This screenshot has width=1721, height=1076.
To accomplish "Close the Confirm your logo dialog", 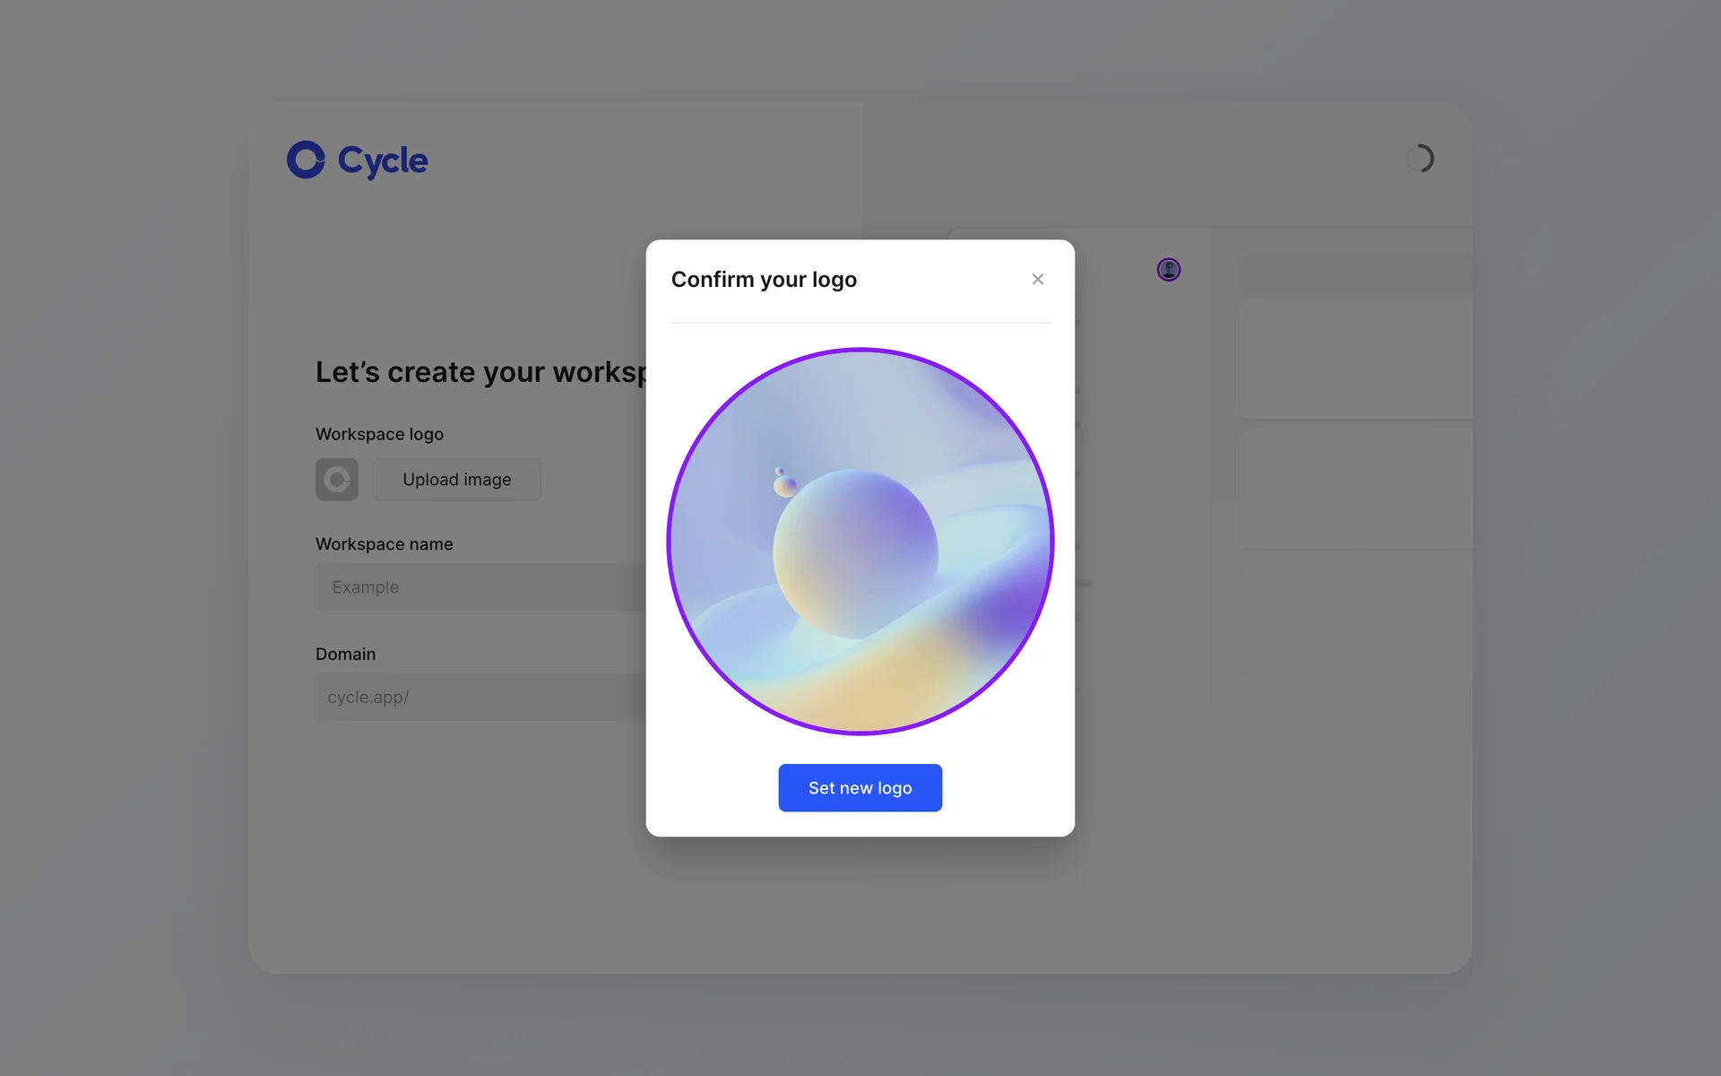I will coord(1037,280).
